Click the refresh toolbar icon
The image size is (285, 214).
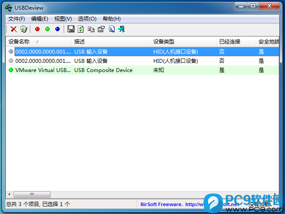click(81, 29)
